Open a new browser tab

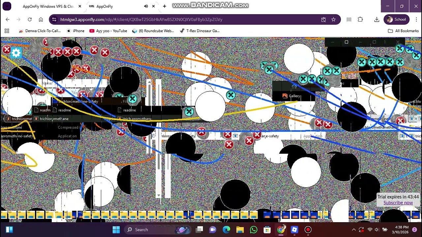coord(165,6)
